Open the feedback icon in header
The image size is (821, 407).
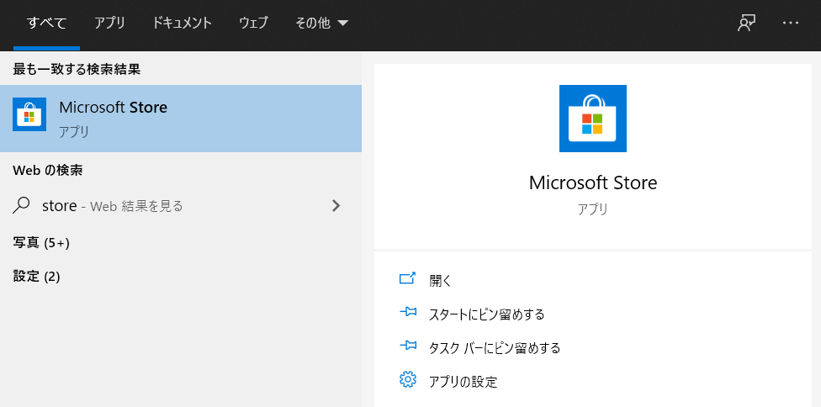coord(746,24)
